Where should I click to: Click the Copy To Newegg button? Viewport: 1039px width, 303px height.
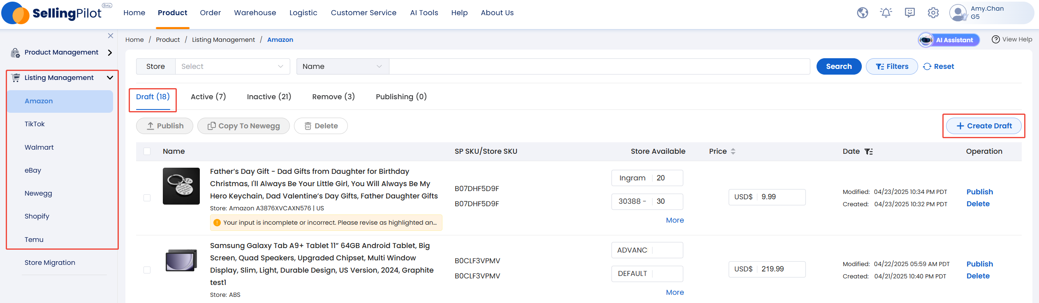pos(243,126)
